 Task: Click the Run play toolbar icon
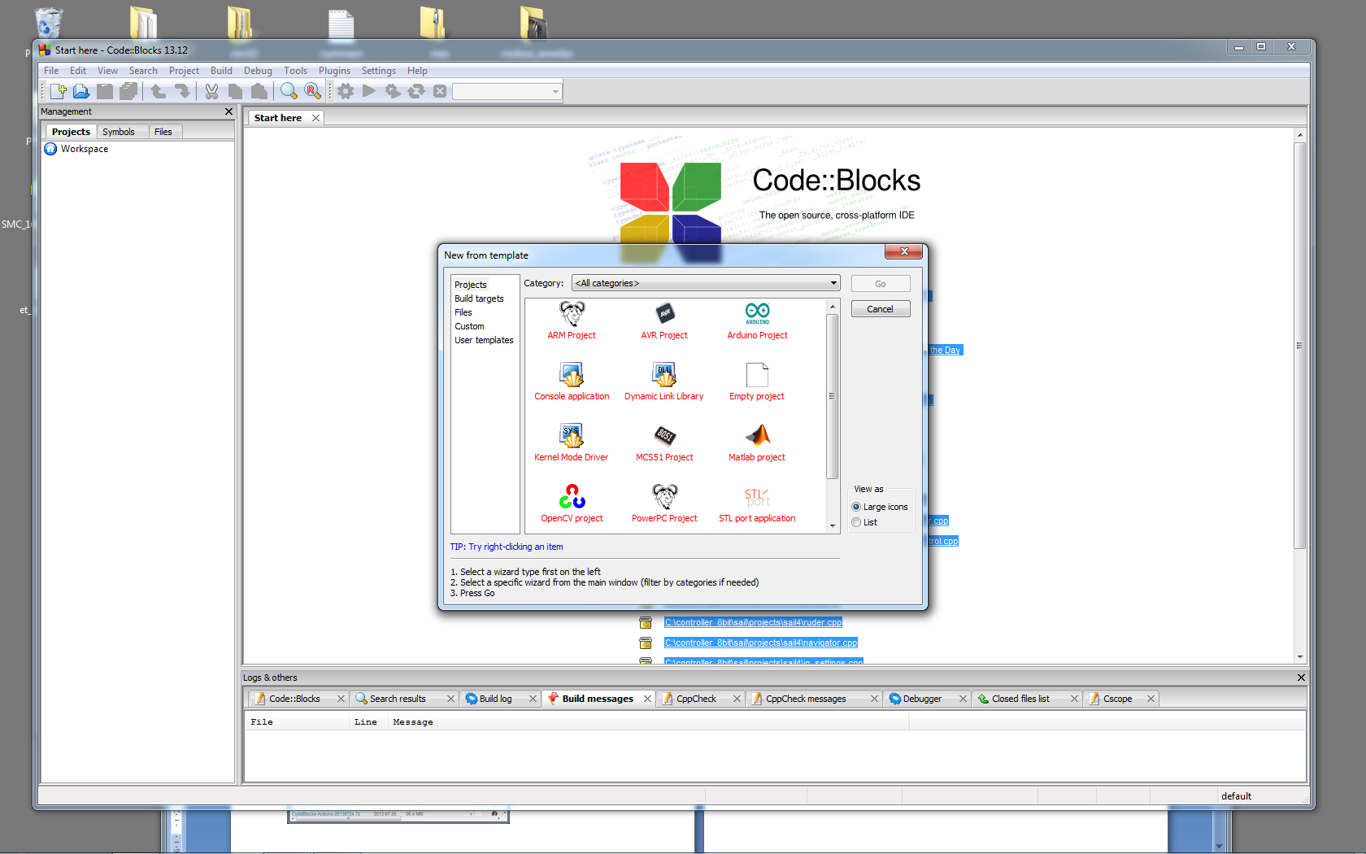(x=369, y=91)
